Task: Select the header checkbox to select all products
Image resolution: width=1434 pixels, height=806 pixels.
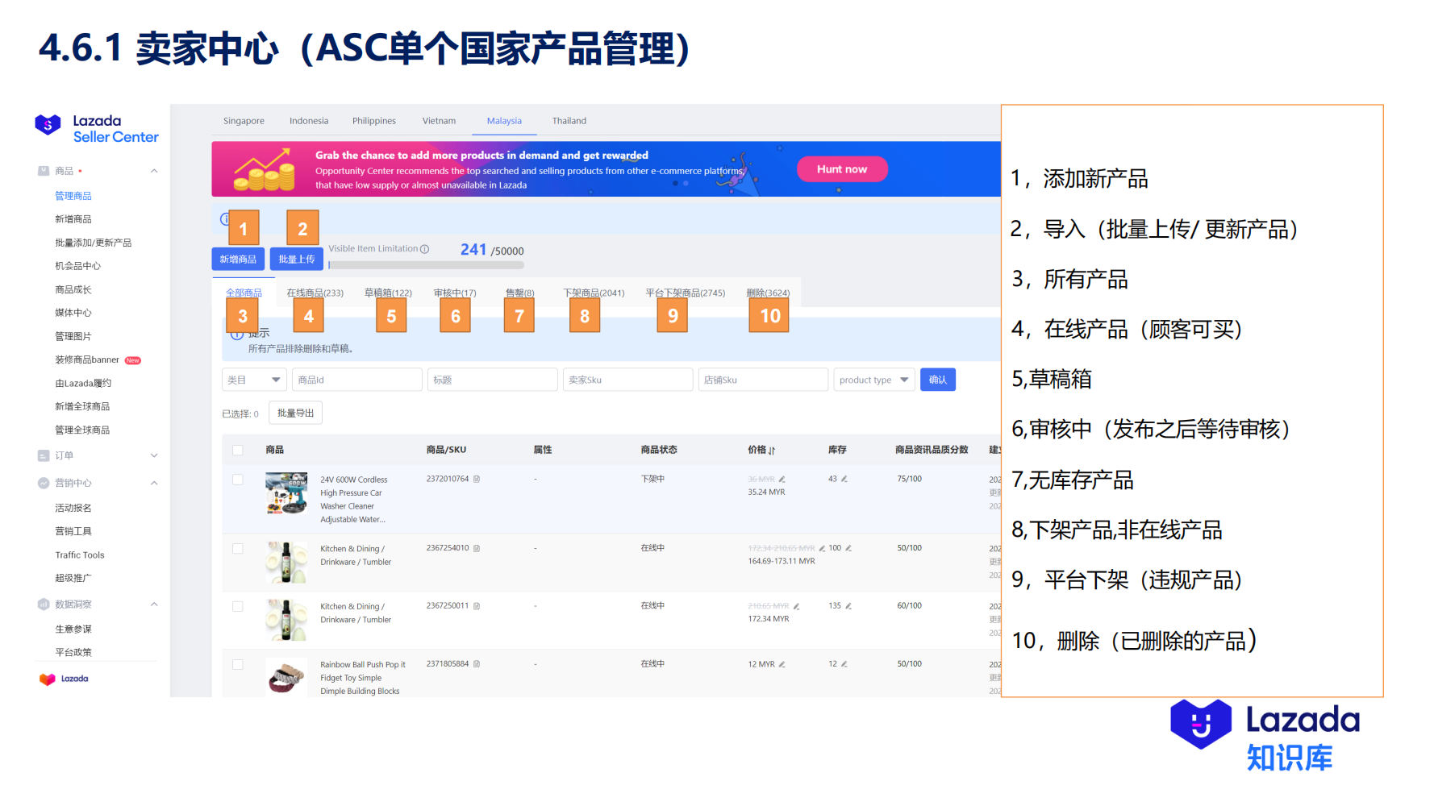Action: (x=238, y=450)
